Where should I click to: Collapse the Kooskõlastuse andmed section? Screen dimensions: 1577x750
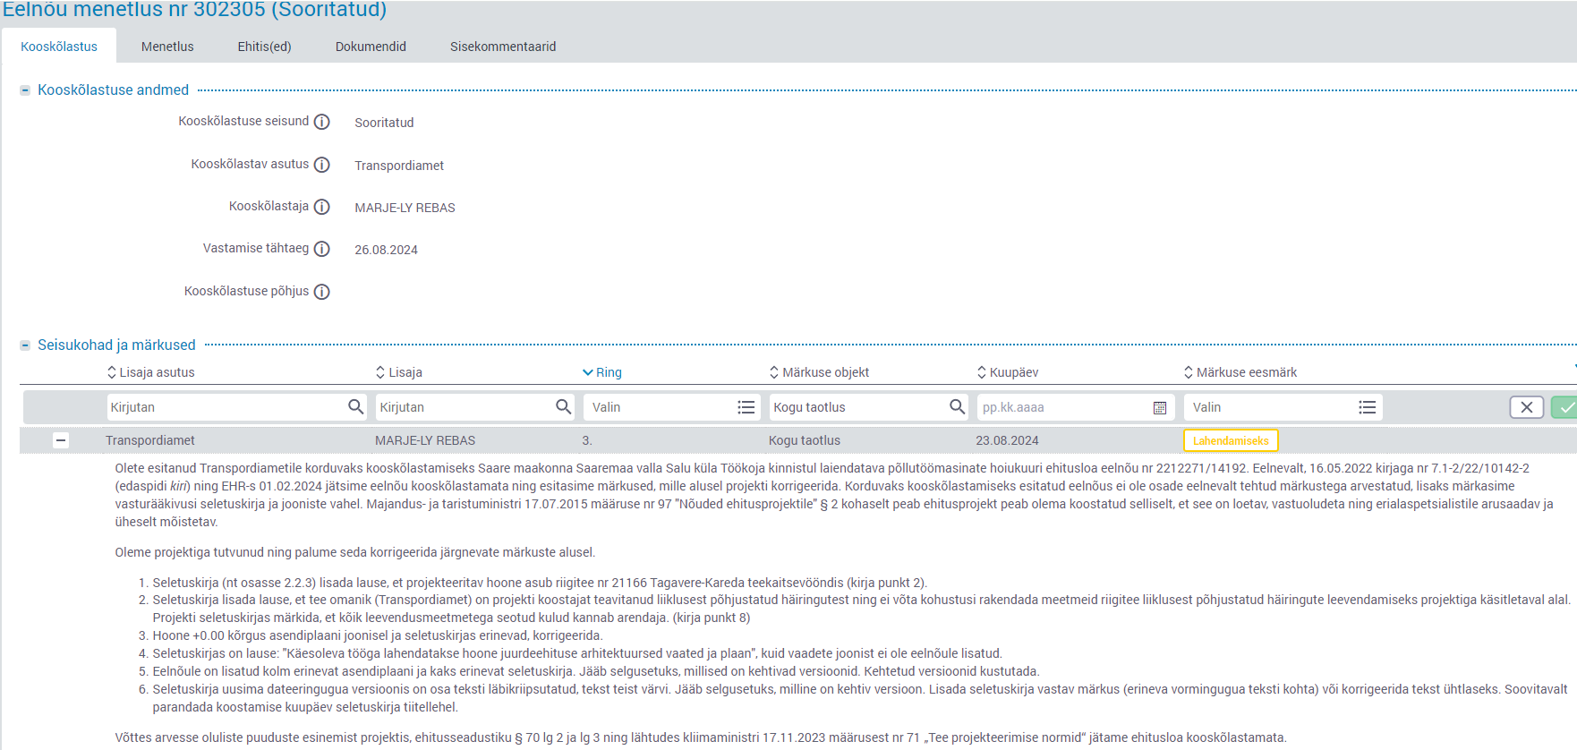click(x=25, y=90)
